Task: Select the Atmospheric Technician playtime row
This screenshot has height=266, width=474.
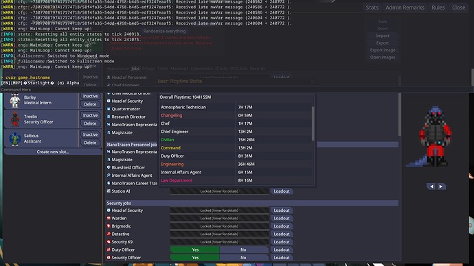Action: (x=236, y=107)
